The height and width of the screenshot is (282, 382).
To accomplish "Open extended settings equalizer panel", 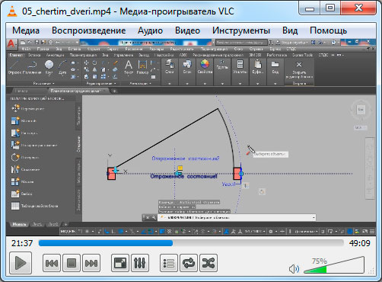I will 140,263.
